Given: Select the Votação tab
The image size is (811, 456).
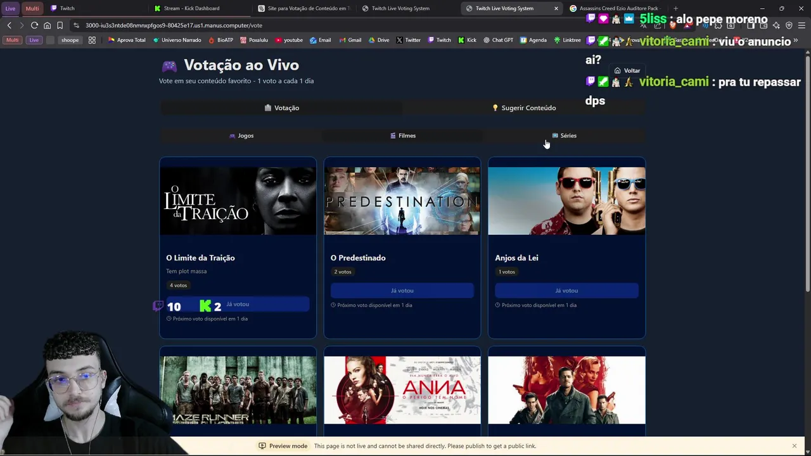Looking at the screenshot, I should click(x=281, y=108).
